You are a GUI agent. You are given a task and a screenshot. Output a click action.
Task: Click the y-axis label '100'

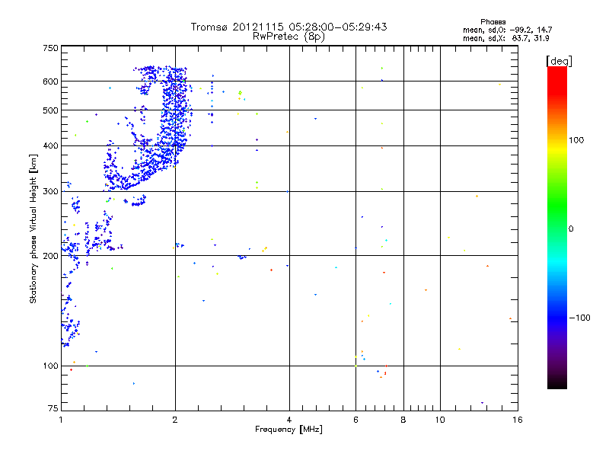(x=50, y=366)
